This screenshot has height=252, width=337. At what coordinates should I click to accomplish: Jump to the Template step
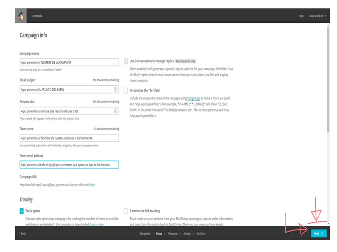(x=173, y=234)
